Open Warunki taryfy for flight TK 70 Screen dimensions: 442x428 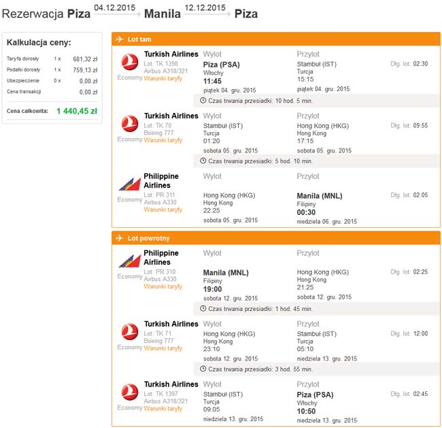tap(163, 140)
